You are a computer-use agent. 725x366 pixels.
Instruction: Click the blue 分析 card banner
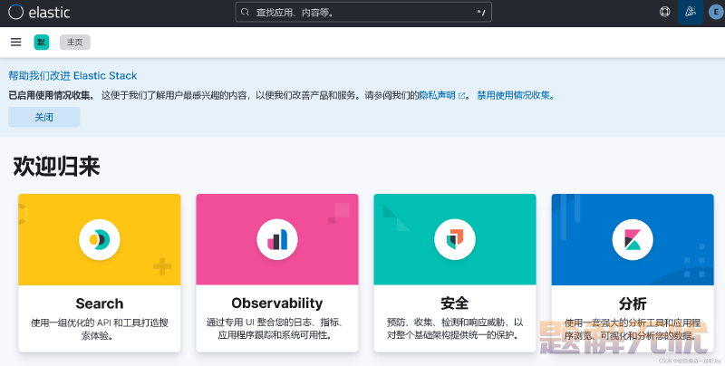coord(633,239)
